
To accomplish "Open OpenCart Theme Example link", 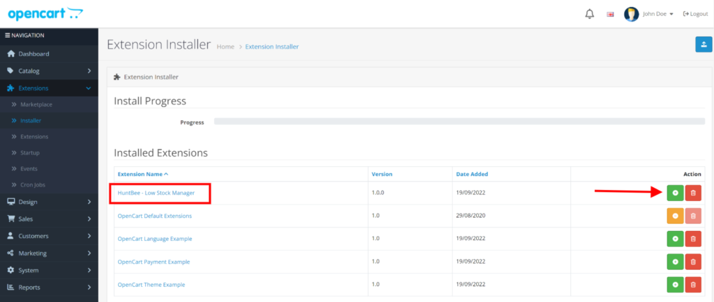I will 151,285.
